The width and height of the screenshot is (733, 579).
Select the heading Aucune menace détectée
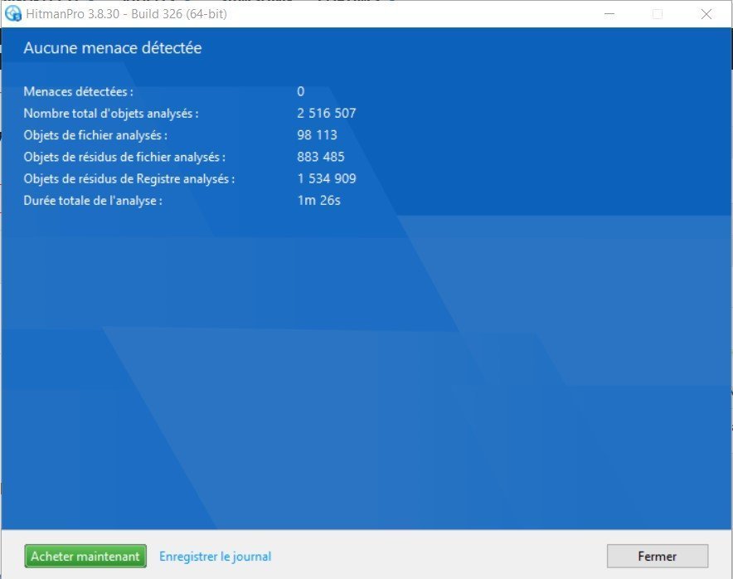[113, 48]
